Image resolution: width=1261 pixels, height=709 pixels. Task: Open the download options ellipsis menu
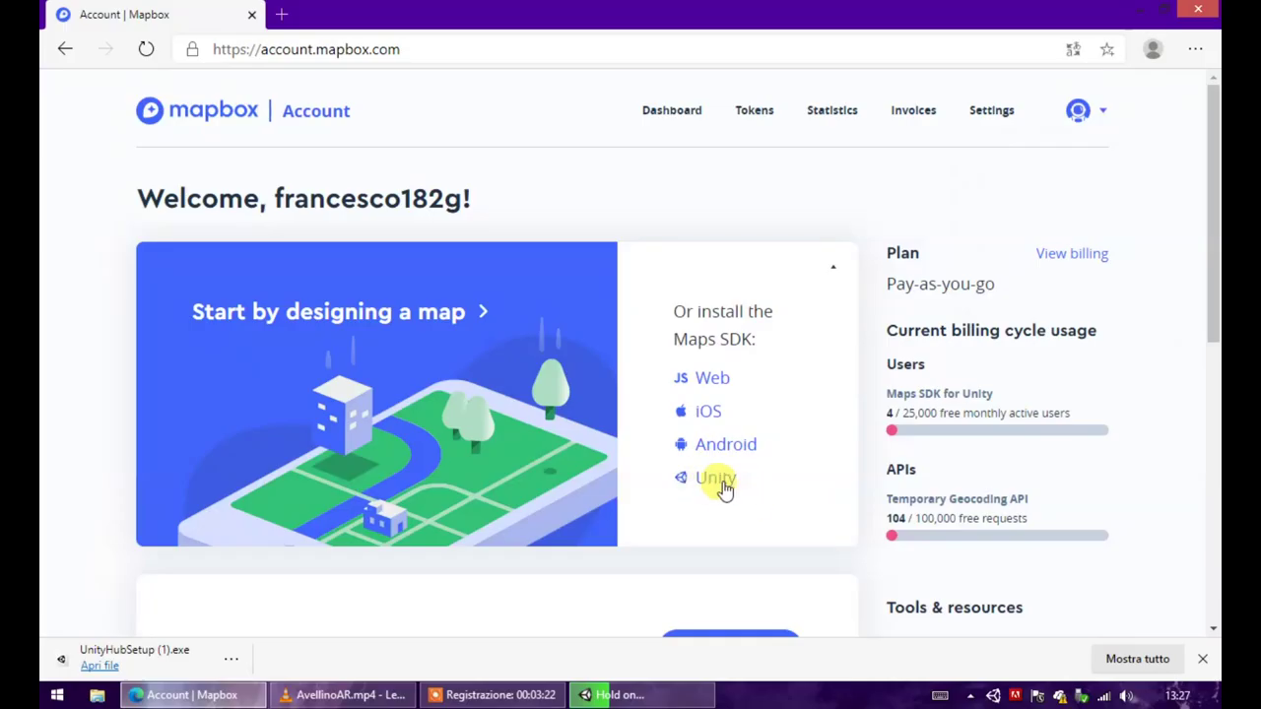click(231, 659)
